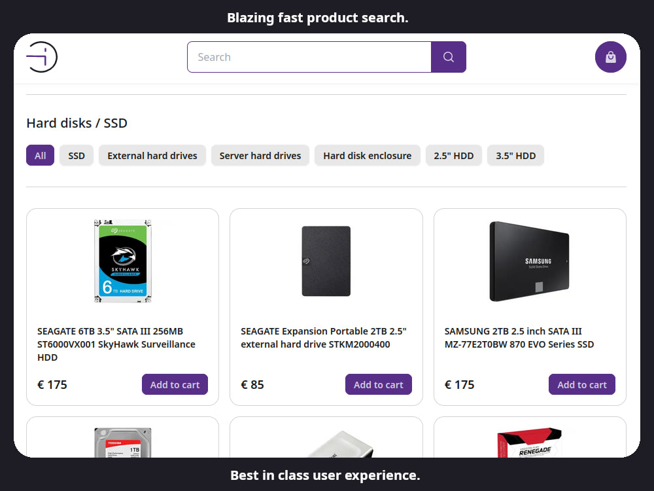Open Seagate Expansion Portable drive image

326,261
